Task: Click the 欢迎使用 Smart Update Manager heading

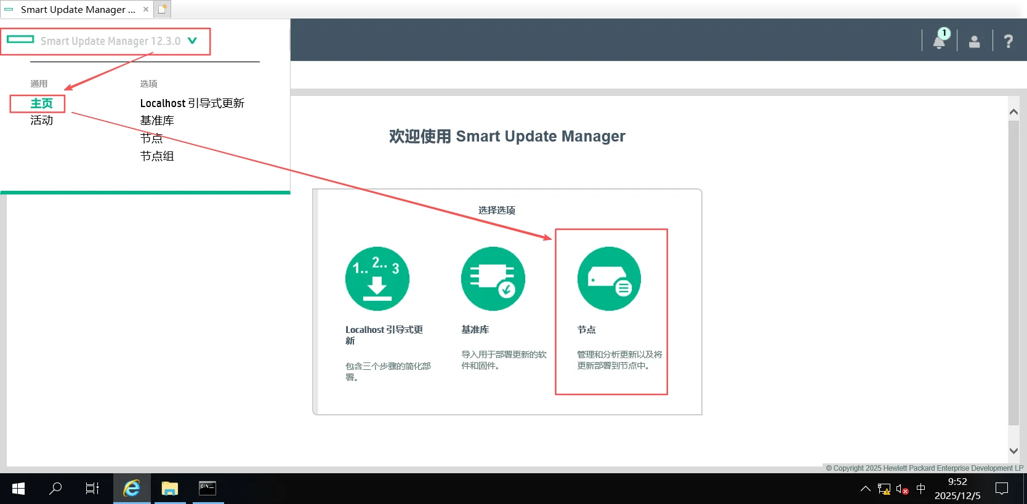Action: click(x=507, y=136)
